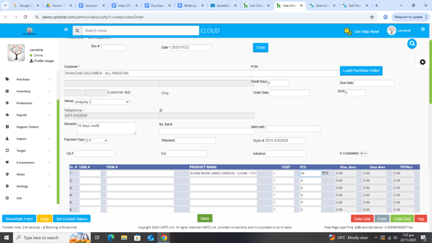Image resolution: width=432 pixels, height=243 pixels.
Task: Expand the Inventory sidebar menu
Action: coord(28,91)
